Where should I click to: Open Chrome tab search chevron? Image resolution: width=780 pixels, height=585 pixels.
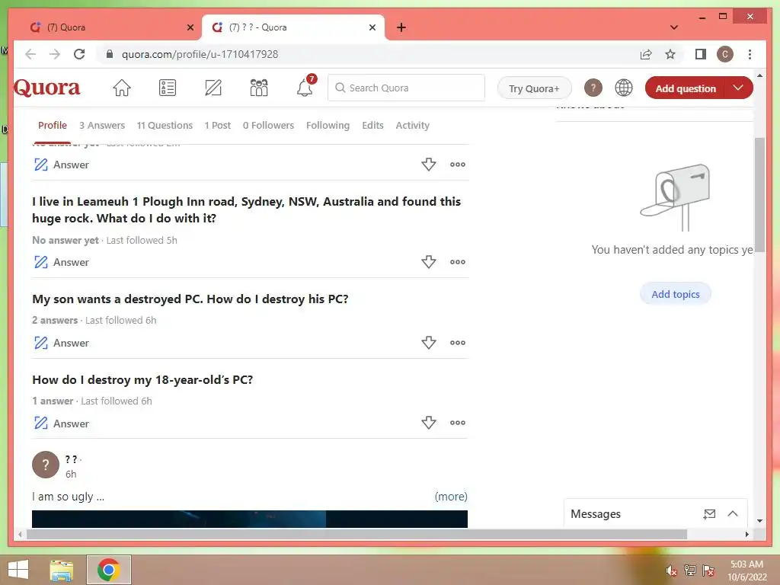674,27
